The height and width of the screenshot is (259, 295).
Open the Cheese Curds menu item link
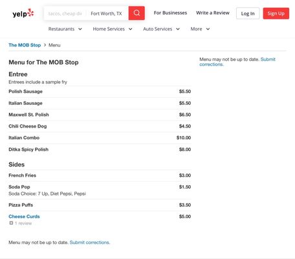pos(24,216)
